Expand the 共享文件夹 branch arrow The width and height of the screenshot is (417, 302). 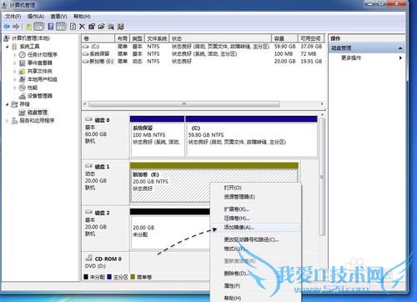(15, 71)
